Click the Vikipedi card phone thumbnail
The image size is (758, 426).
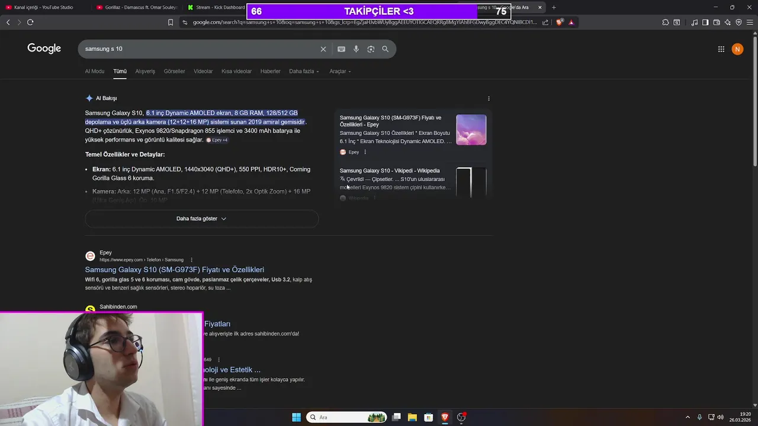tap(471, 182)
